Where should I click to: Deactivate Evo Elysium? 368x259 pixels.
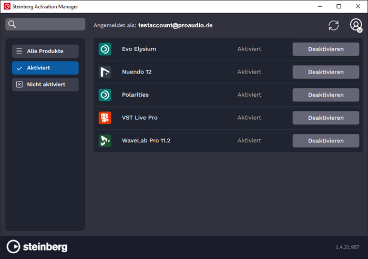(x=325, y=49)
